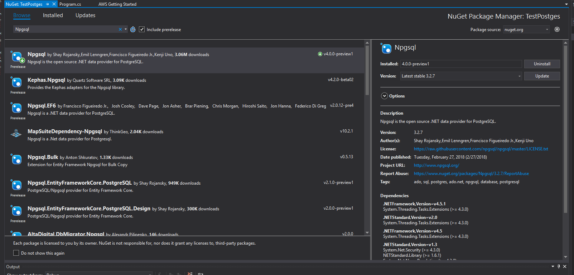
Task: Click the PostgreSQL.Design package icon
Action: (16, 211)
